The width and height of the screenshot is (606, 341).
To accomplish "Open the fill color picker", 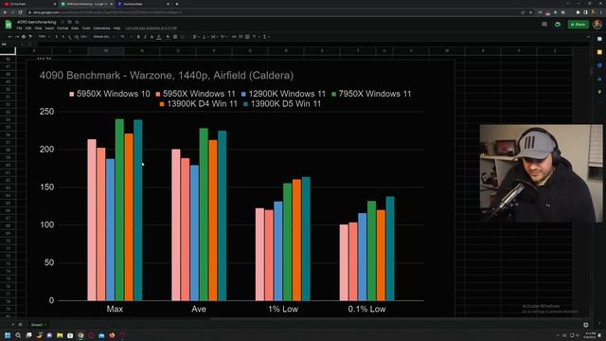I will coord(169,37).
